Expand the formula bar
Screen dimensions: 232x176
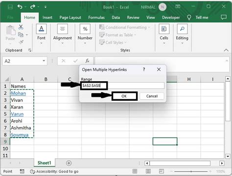[227, 61]
